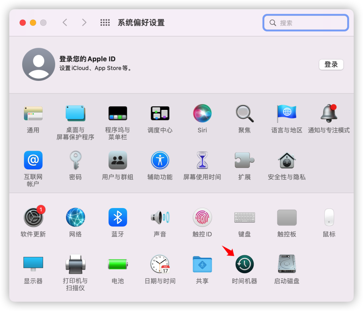Screen dimensions: 363x311
Task: Open Network (网络) preferences
Action: click(75, 217)
